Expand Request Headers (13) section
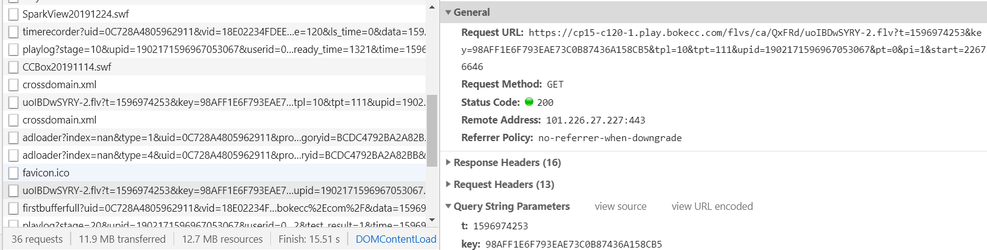Viewport: 987px width, 250px height. point(449,184)
